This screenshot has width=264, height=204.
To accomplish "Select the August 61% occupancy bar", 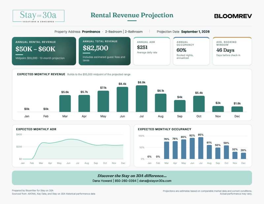I will [209, 152].
